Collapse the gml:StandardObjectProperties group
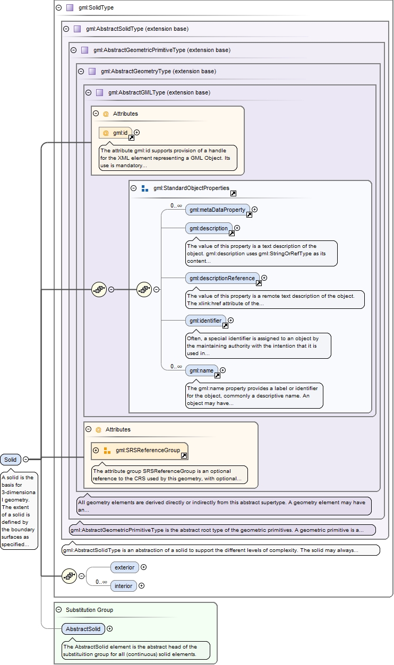 [x=134, y=188]
